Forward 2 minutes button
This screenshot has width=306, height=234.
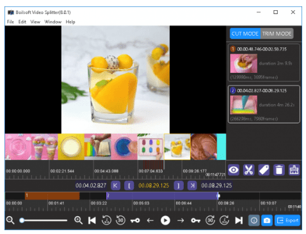[x=224, y=220]
